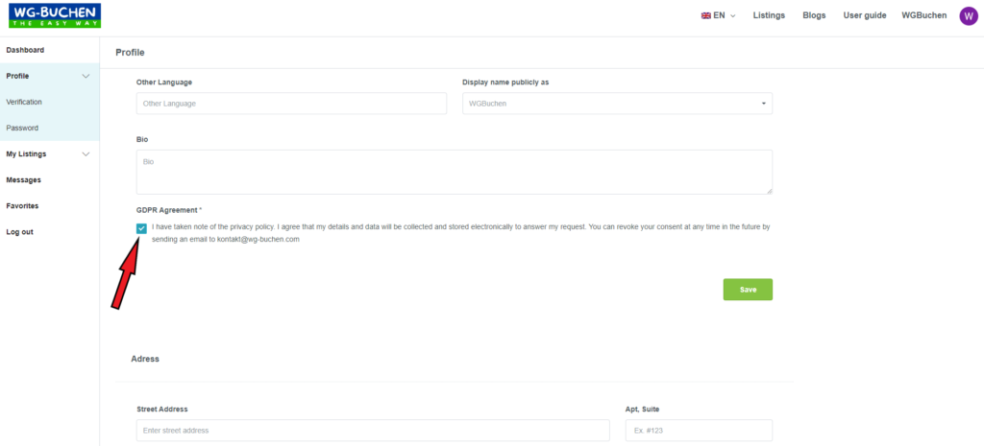Open the Password sidebar item

coord(22,128)
